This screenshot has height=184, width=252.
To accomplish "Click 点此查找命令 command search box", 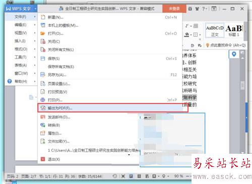I will click(x=226, y=45).
